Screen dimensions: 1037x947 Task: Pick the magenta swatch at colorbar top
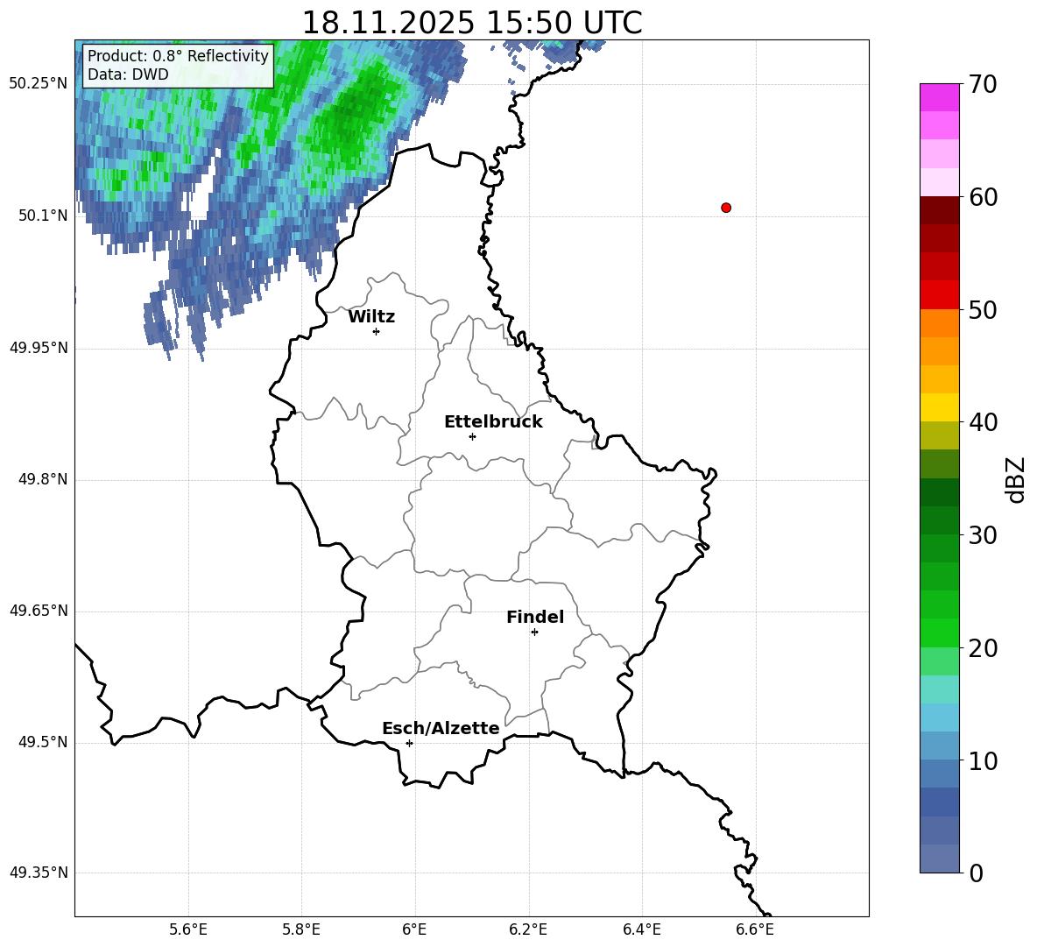(x=939, y=97)
